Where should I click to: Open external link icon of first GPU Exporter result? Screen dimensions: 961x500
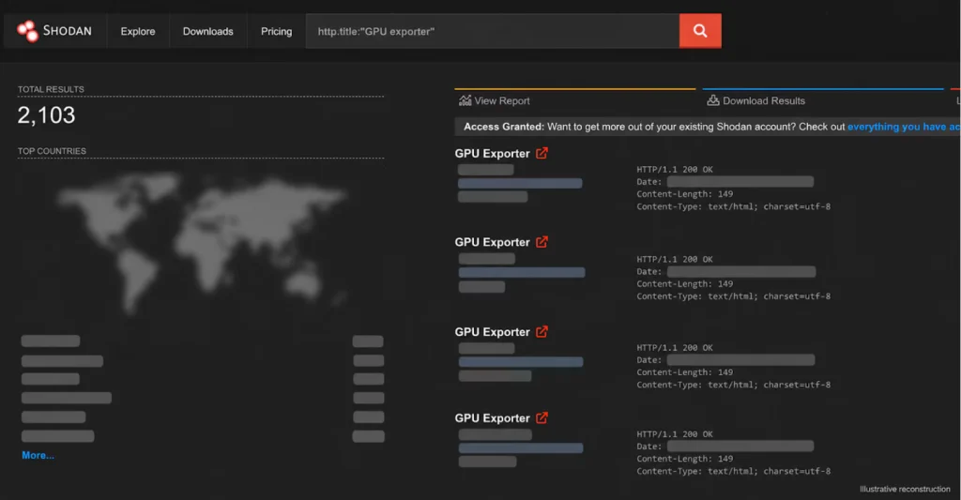542,153
